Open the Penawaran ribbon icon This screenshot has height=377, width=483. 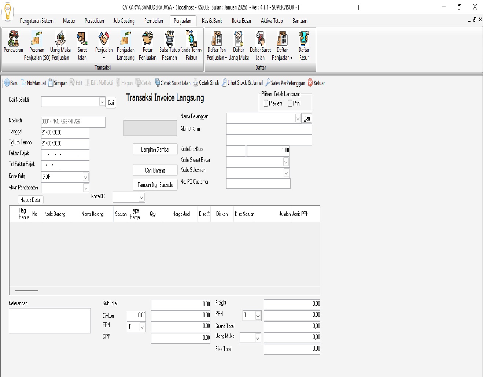click(14, 38)
